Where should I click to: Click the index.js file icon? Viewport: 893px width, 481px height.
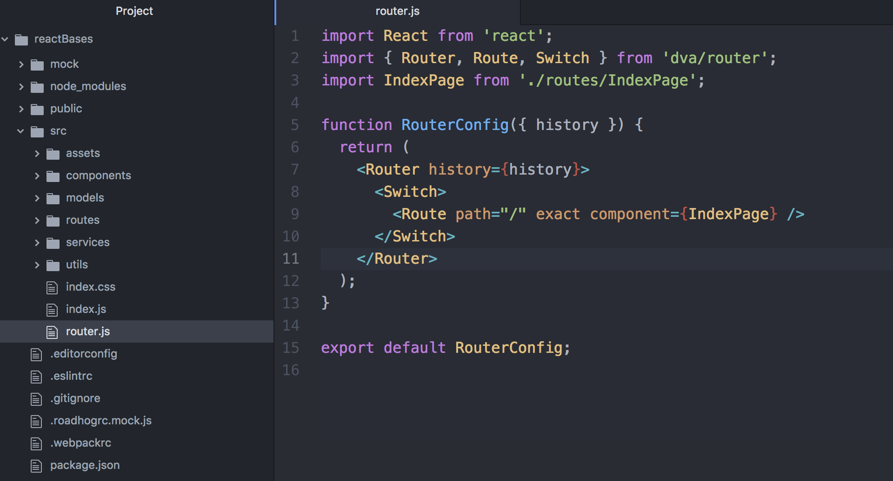click(x=52, y=309)
